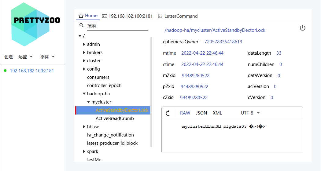
Task: Click the power disconnect icon
Action: (303, 28)
